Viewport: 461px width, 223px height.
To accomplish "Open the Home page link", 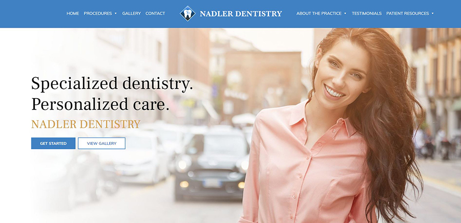I will point(73,13).
